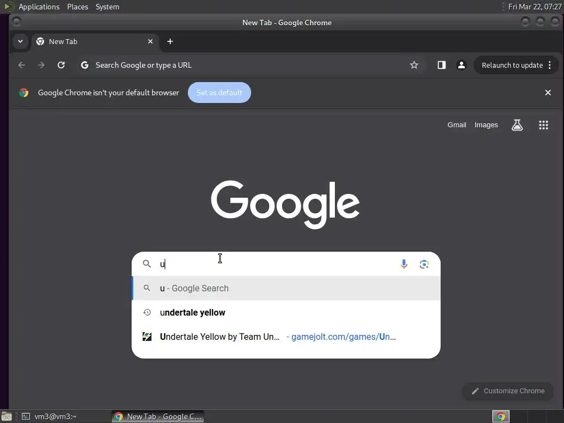Click the Chrome icon in bottom-right tray
This screenshot has width=564, height=423.
click(x=501, y=416)
